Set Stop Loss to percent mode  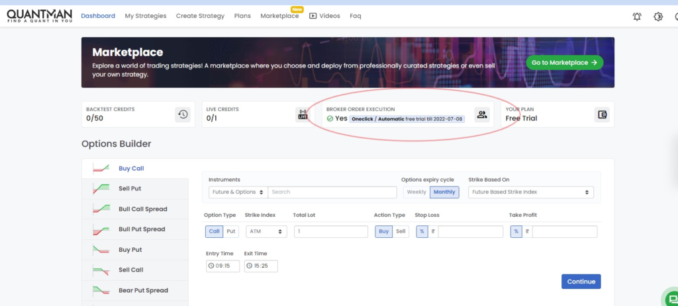click(x=422, y=231)
